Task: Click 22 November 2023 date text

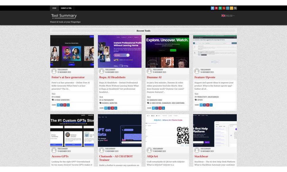Action: coord(64,72)
